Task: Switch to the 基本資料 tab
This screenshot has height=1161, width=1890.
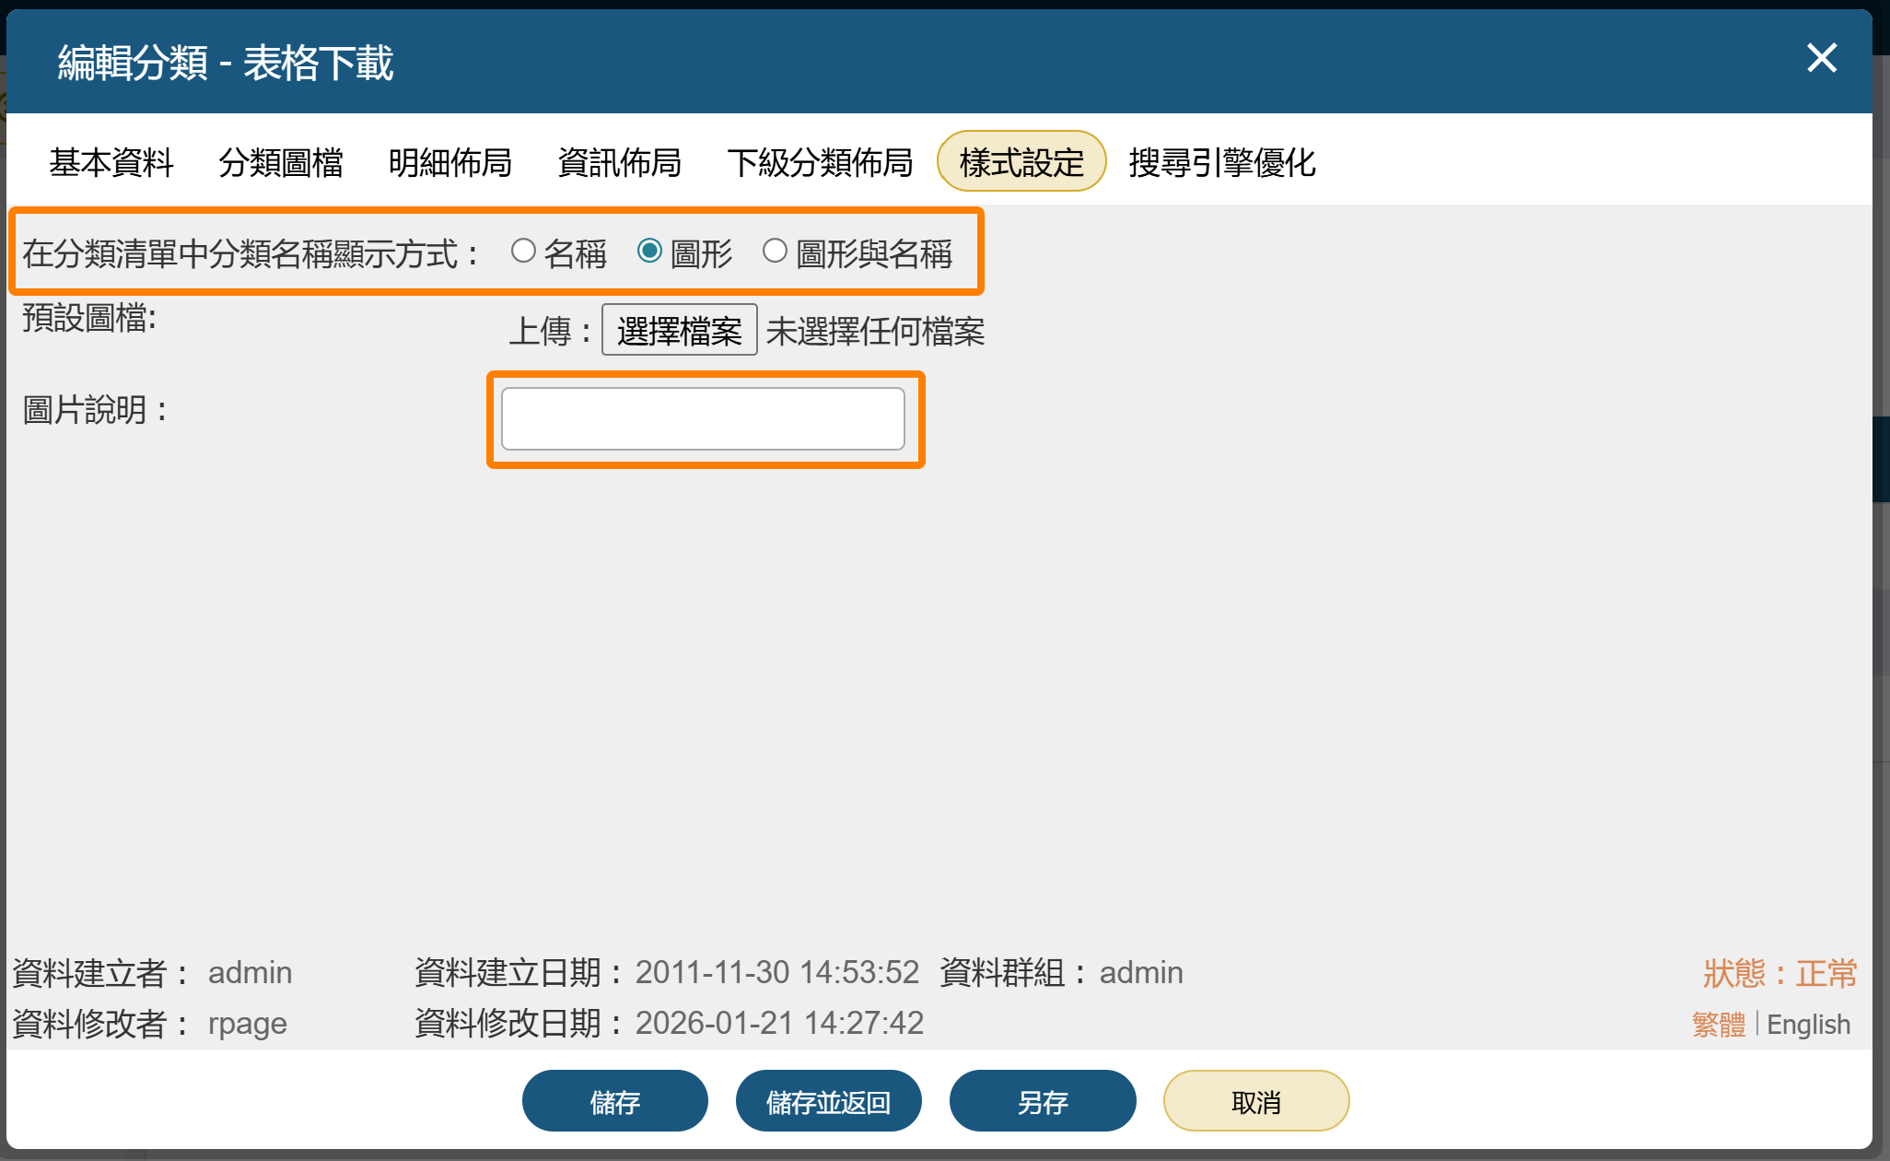Action: point(111,162)
